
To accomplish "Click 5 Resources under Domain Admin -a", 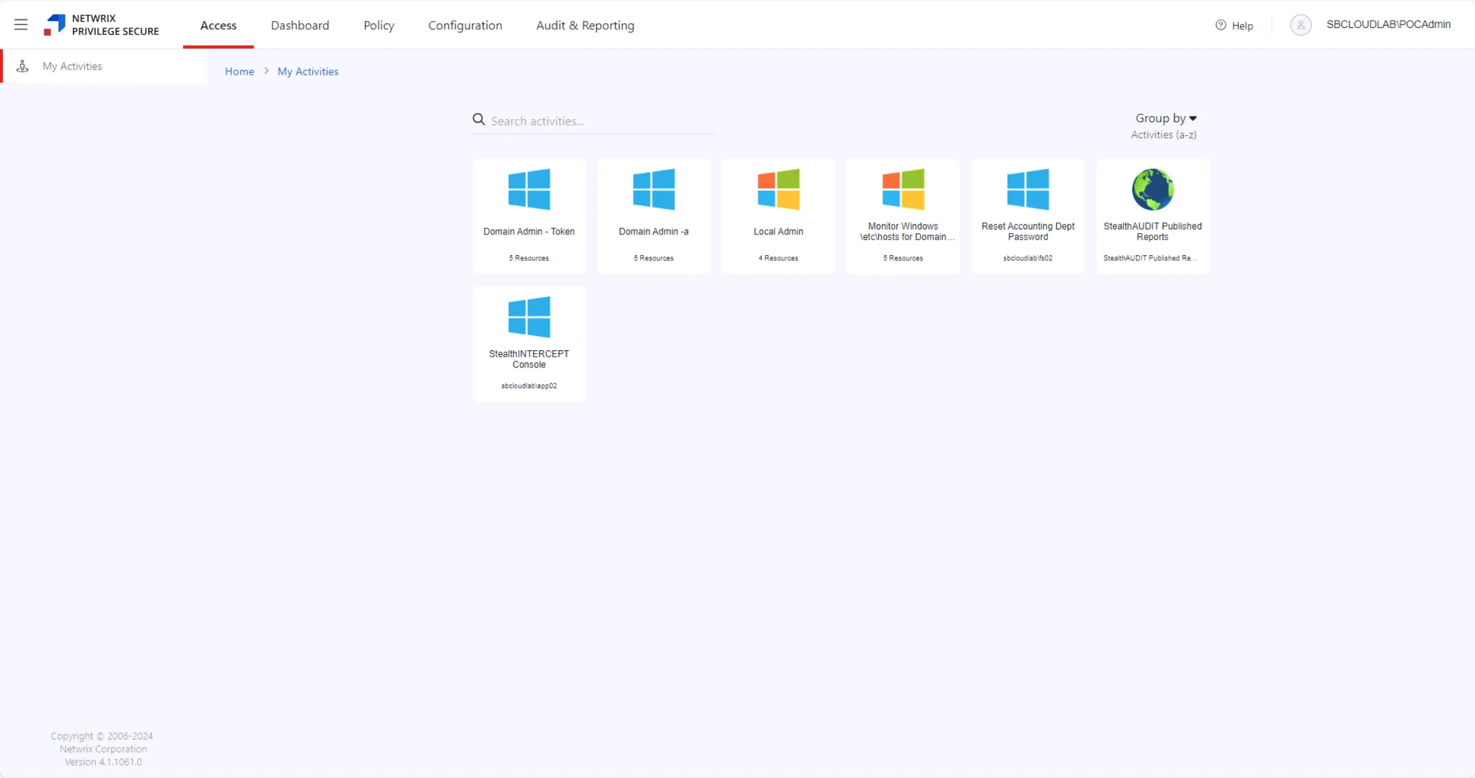I will (x=654, y=258).
